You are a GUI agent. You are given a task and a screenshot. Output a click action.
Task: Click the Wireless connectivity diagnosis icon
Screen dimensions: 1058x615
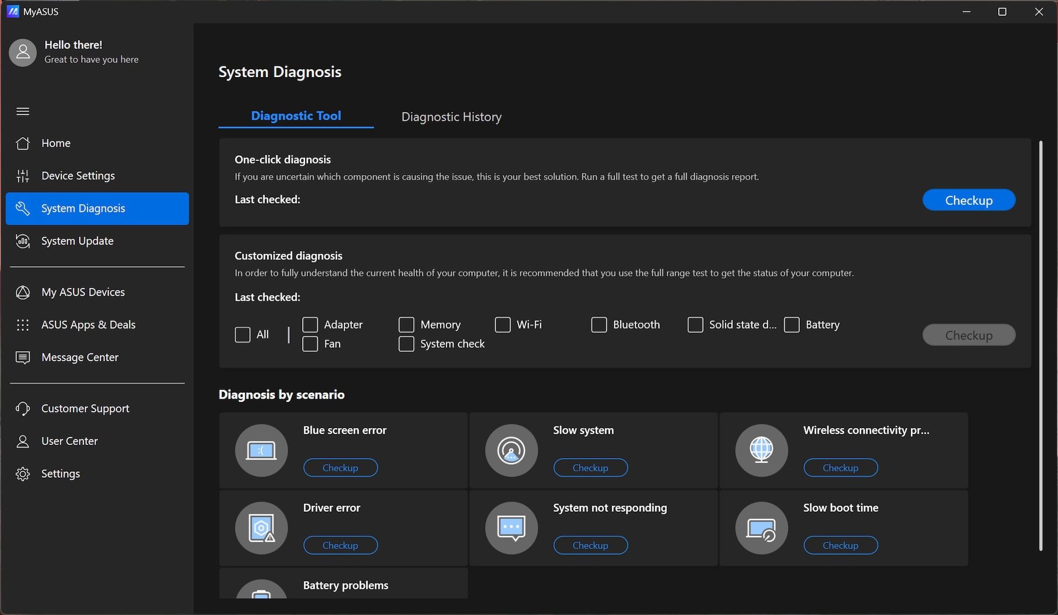pos(761,449)
